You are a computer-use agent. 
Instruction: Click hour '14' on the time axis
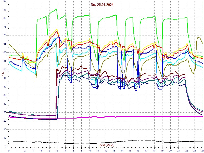tap(122, 150)
